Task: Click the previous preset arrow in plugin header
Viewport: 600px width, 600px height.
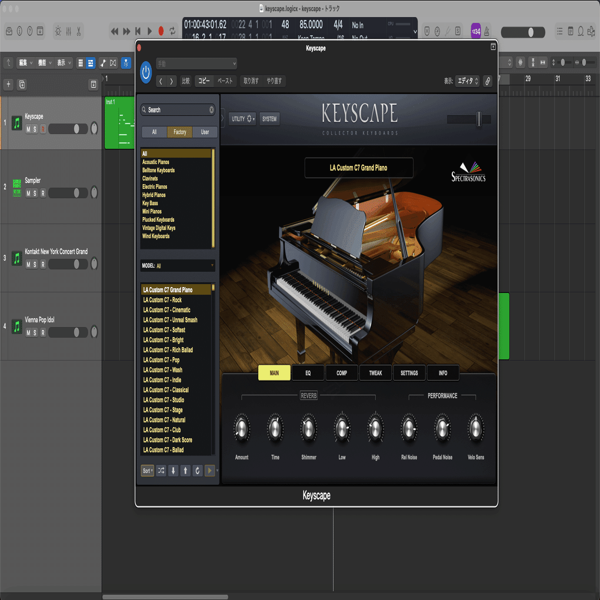Action: coord(161,81)
